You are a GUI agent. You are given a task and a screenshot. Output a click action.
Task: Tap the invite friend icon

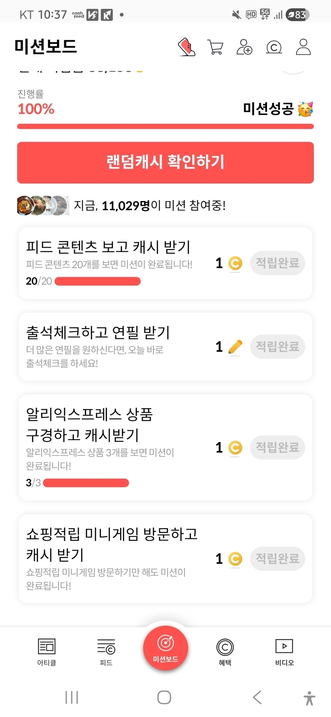244,47
